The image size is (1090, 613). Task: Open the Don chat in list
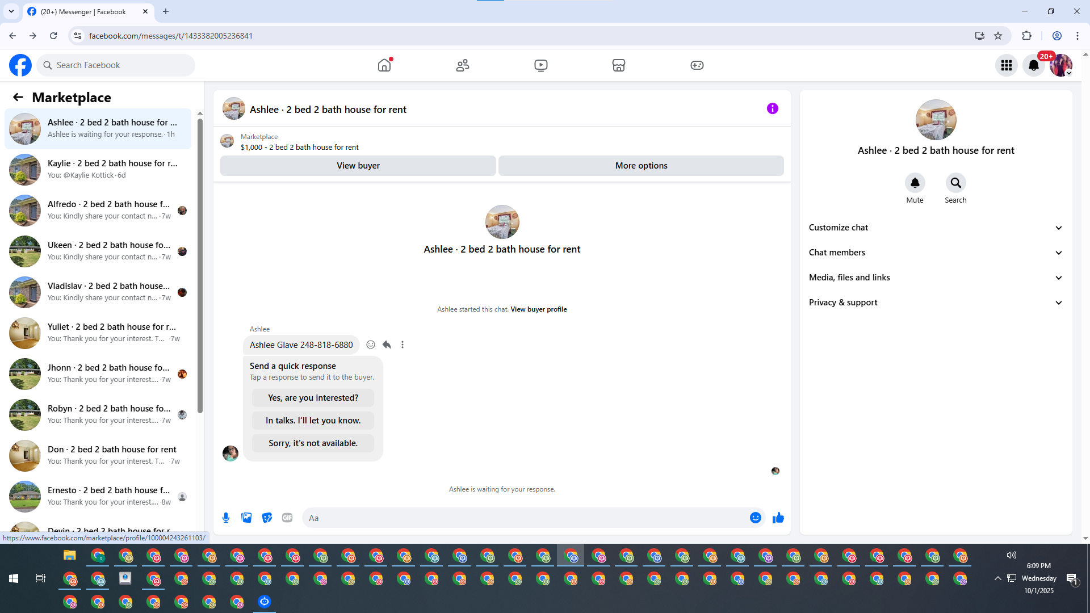pos(98,456)
